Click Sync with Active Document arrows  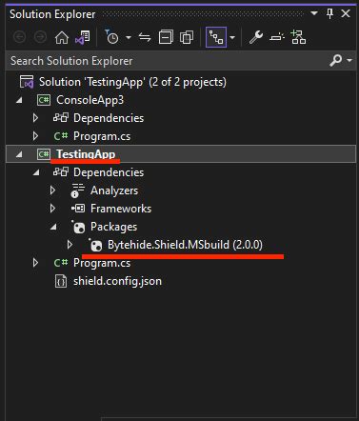click(145, 37)
